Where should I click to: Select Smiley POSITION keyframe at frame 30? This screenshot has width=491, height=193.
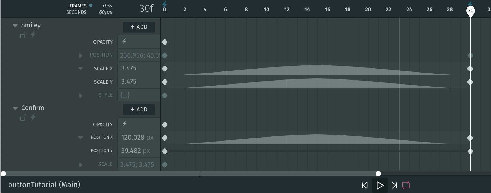point(470,55)
